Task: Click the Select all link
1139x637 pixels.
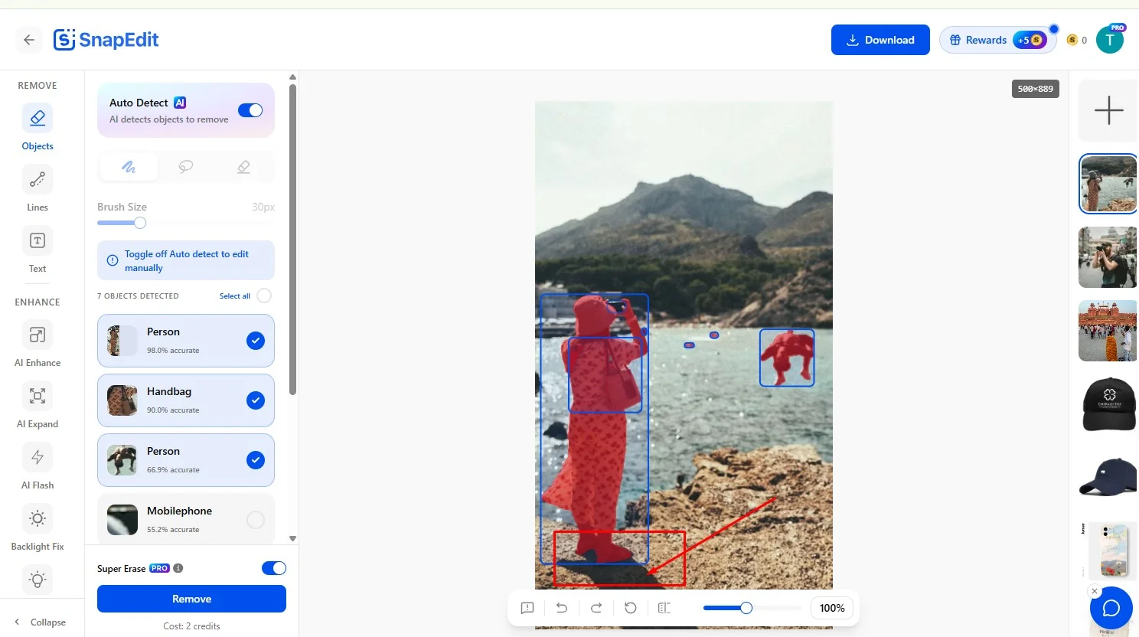Action: pos(235,296)
